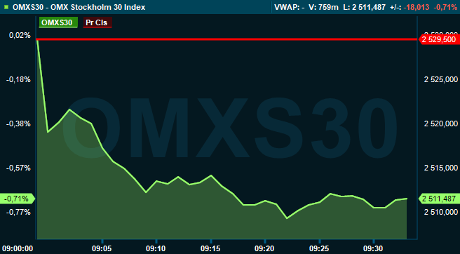
Task: Click the 09:05 time axis label
Action: coord(102,248)
